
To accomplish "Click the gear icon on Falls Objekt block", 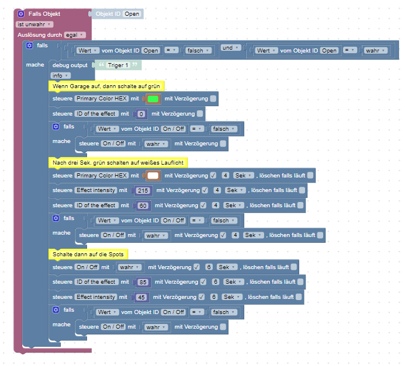I will [21, 13].
